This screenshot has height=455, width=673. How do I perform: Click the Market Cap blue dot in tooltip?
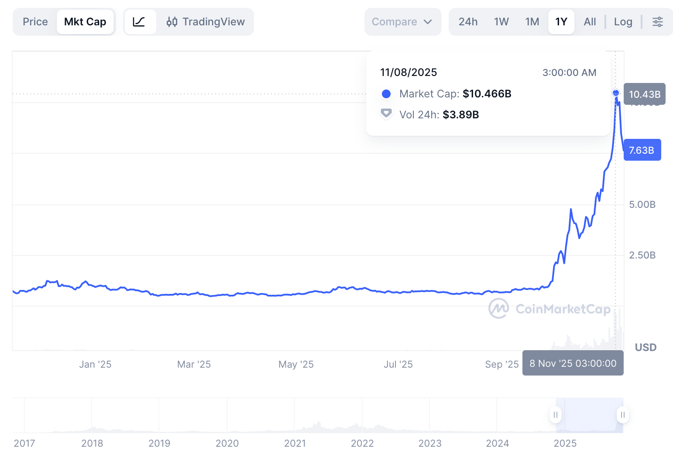(x=386, y=94)
